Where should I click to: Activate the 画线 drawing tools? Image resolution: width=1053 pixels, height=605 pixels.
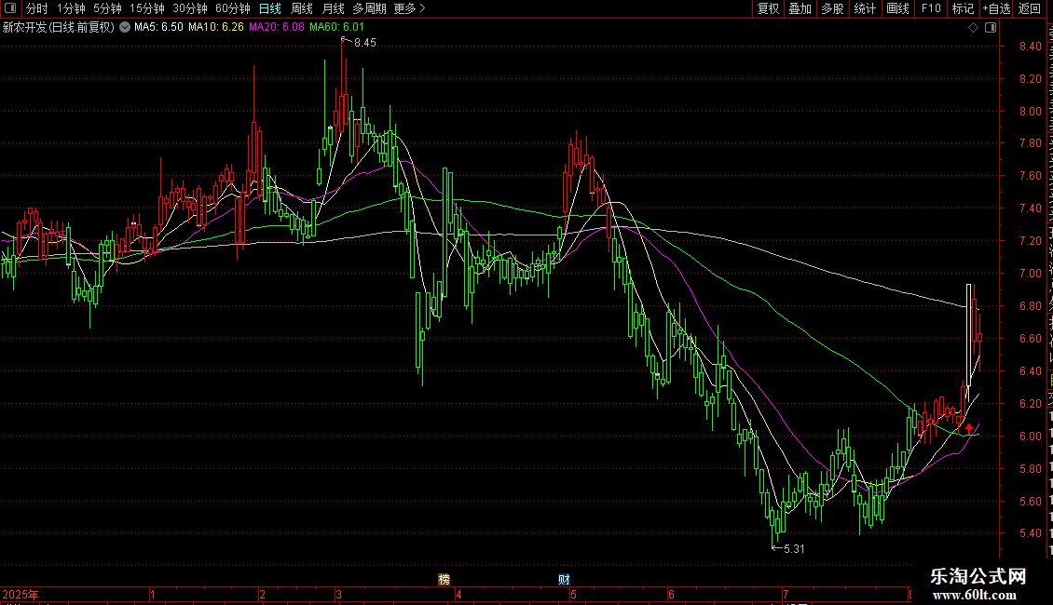point(898,8)
